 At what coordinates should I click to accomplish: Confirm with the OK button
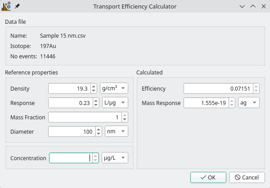coord(208,178)
